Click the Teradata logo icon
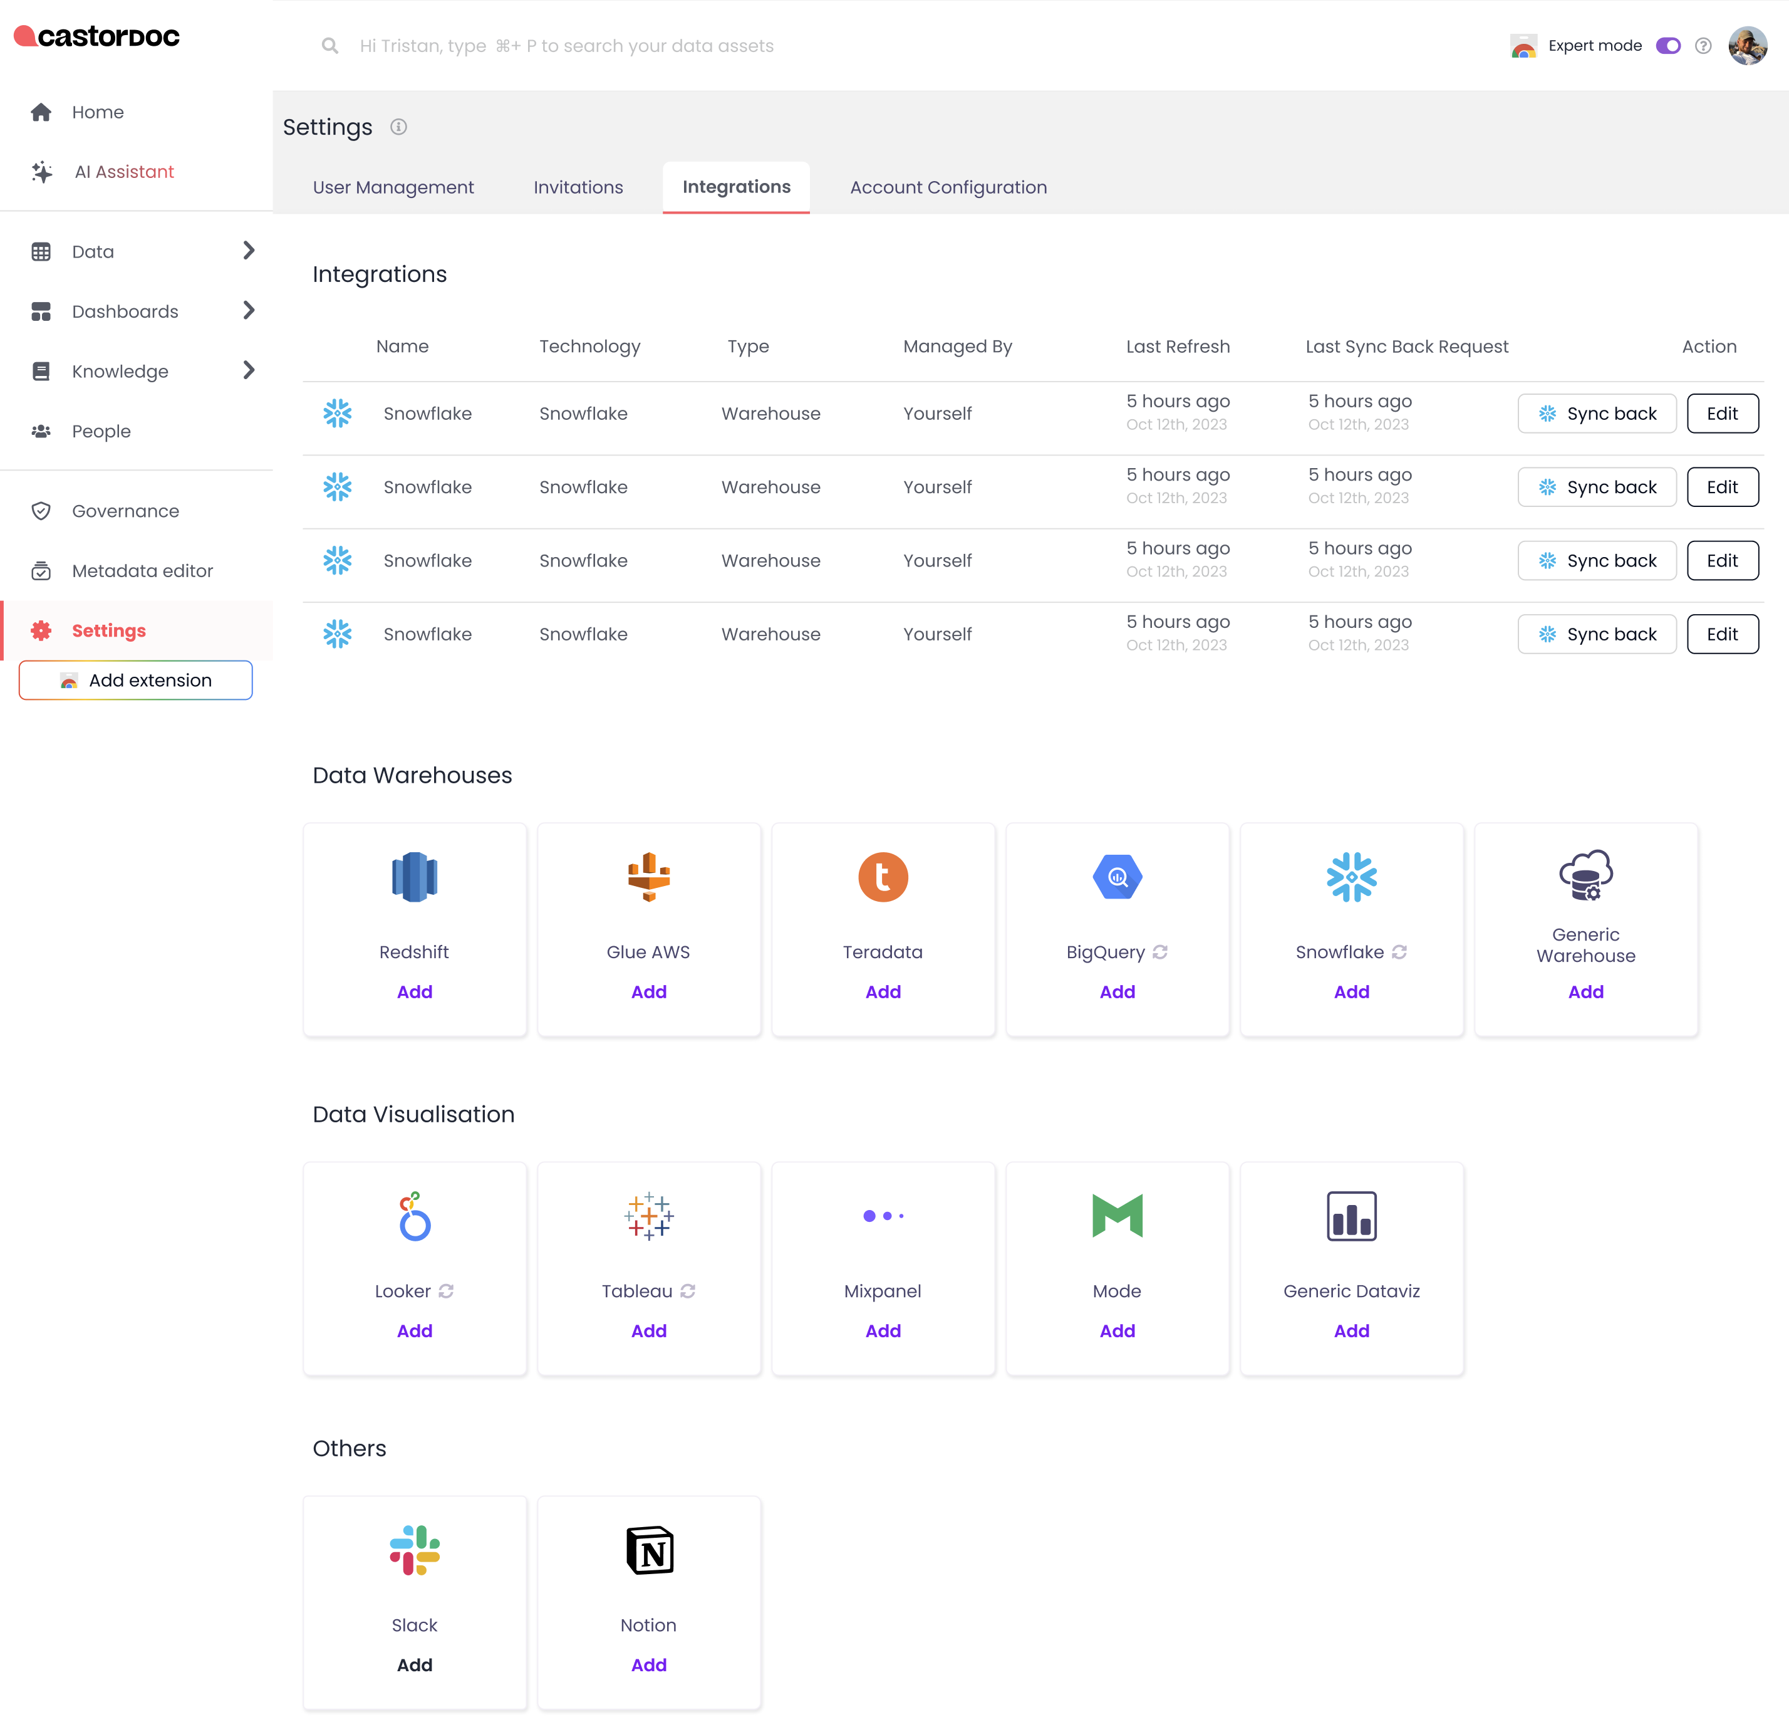The width and height of the screenshot is (1789, 1727). tap(883, 877)
